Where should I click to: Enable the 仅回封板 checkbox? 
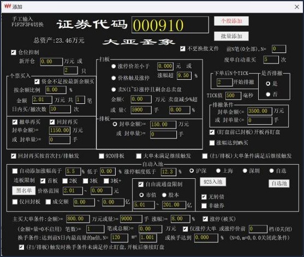coord(15,202)
